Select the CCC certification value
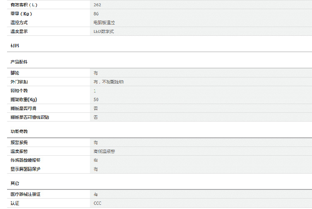 [x=97, y=203]
